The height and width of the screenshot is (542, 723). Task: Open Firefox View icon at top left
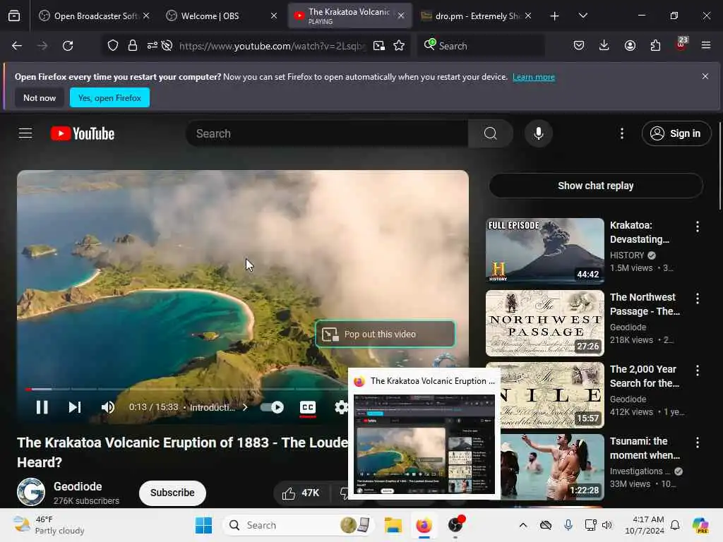(14, 16)
